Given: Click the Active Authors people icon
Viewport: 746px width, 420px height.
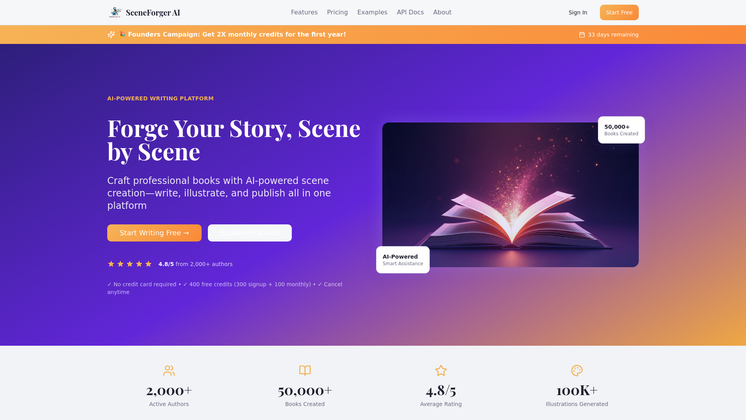Looking at the screenshot, I should 169,371.
